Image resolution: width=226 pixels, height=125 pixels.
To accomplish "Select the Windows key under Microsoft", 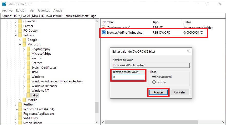I will click(x=38, y=76).
